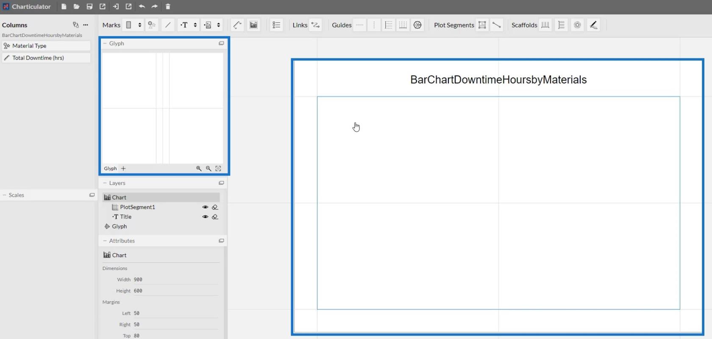The image size is (712, 339).
Task: Apply vertical scaffold
Action: [561, 25]
